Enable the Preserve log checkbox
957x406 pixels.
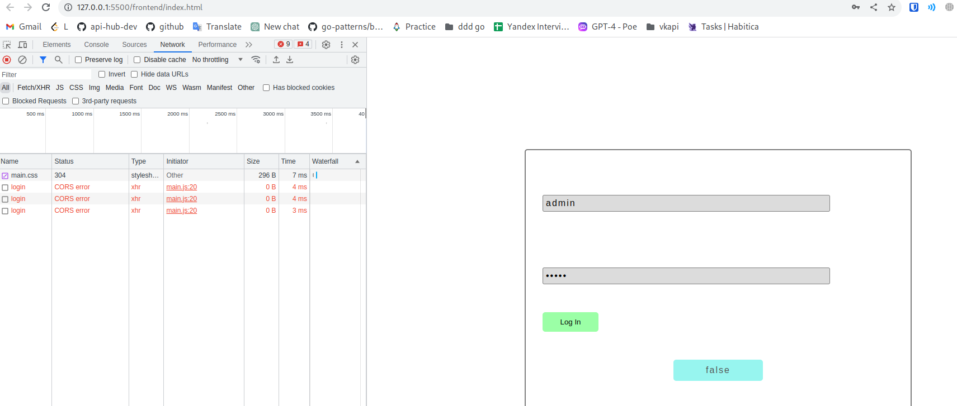[x=78, y=60]
